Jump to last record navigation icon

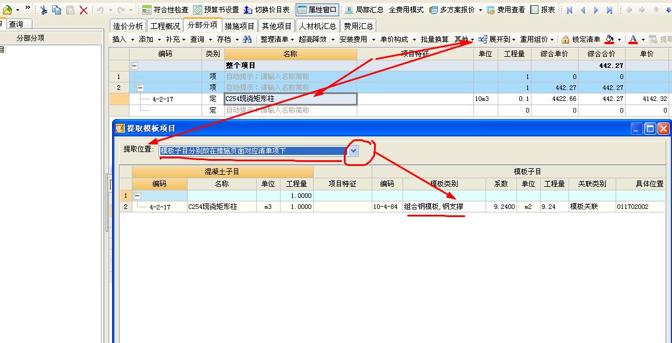click(x=609, y=10)
